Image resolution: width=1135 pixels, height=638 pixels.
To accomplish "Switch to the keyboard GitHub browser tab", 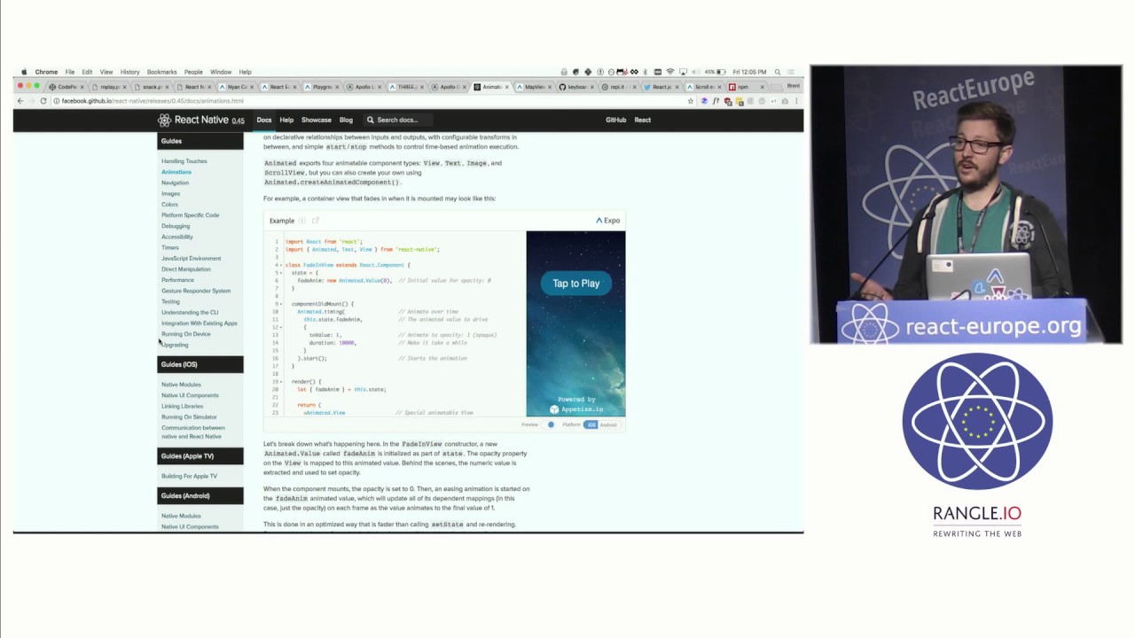I will 576,87.
